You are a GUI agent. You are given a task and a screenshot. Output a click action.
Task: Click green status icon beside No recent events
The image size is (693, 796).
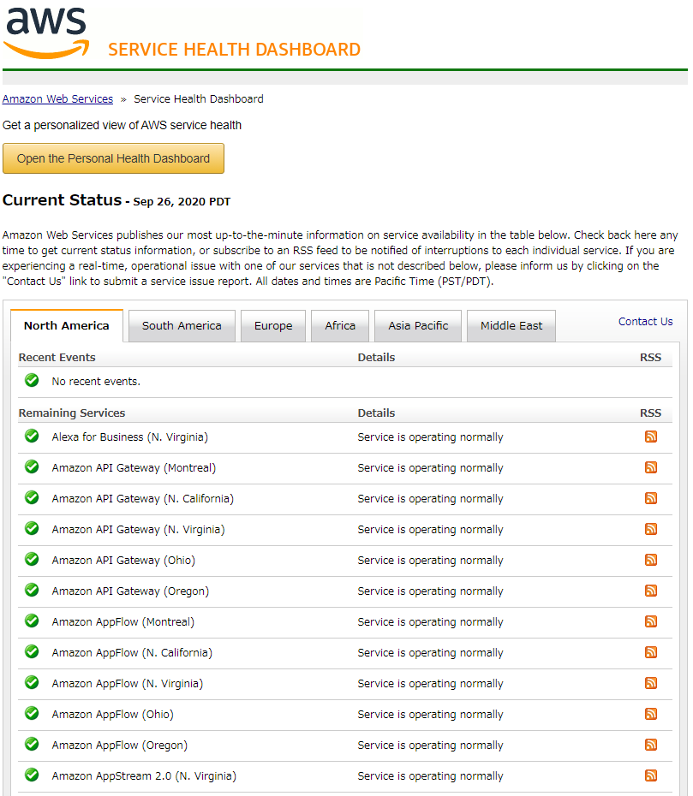pyautogui.click(x=32, y=380)
